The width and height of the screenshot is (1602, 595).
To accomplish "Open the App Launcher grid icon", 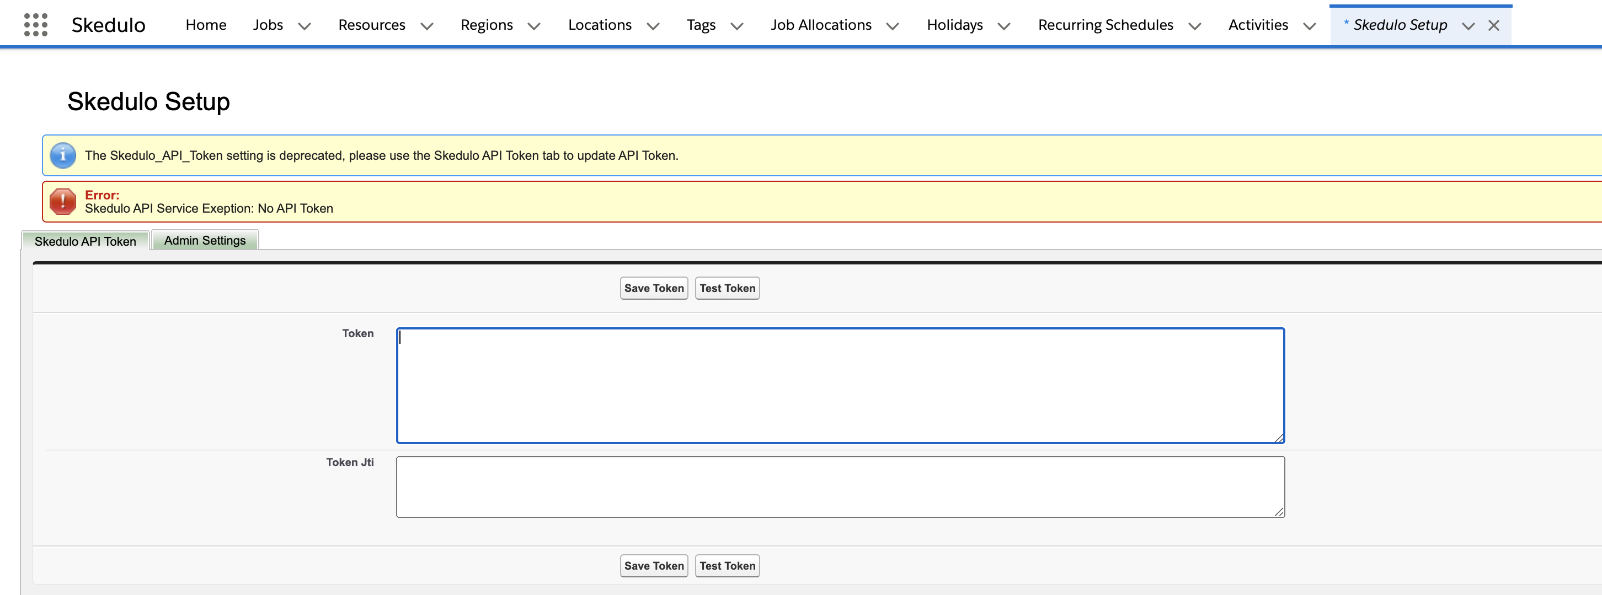I will click(35, 25).
